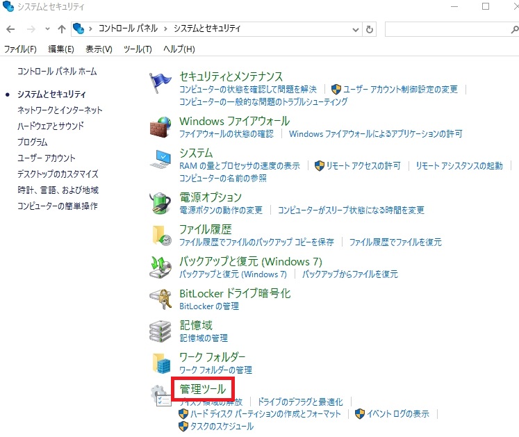Go forward with the right arrow
Screen dimensions: 519x437
pos(31,29)
